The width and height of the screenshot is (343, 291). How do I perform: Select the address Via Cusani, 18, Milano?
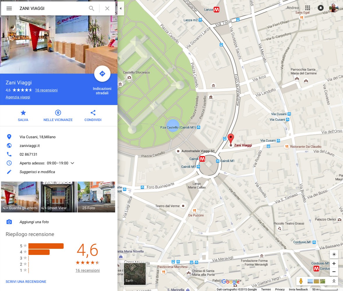pos(38,137)
